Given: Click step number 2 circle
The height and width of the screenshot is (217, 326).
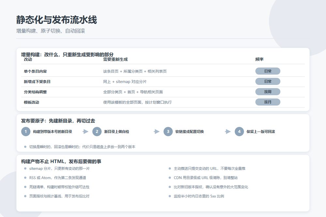Looking at the screenshot, I should coord(97,132).
